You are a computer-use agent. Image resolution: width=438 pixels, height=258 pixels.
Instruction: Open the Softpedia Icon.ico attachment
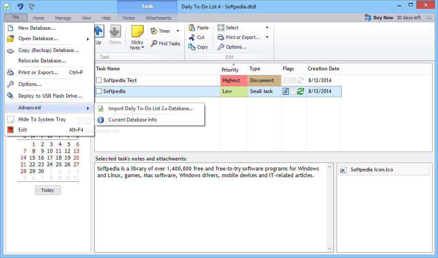[383, 170]
